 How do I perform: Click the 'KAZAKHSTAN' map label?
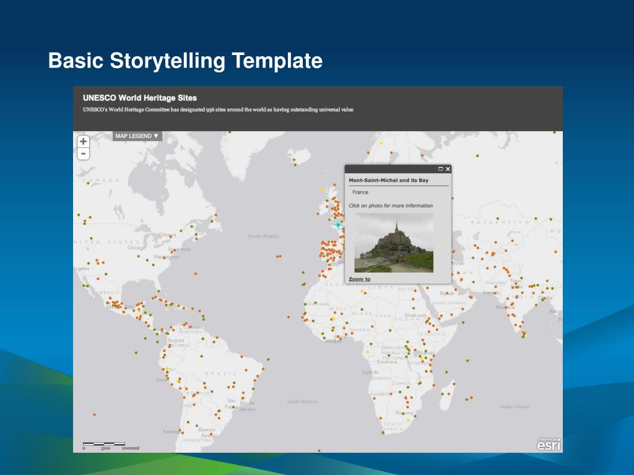click(500, 222)
